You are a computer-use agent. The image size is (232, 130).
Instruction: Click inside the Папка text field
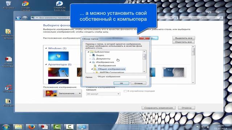[121, 77]
